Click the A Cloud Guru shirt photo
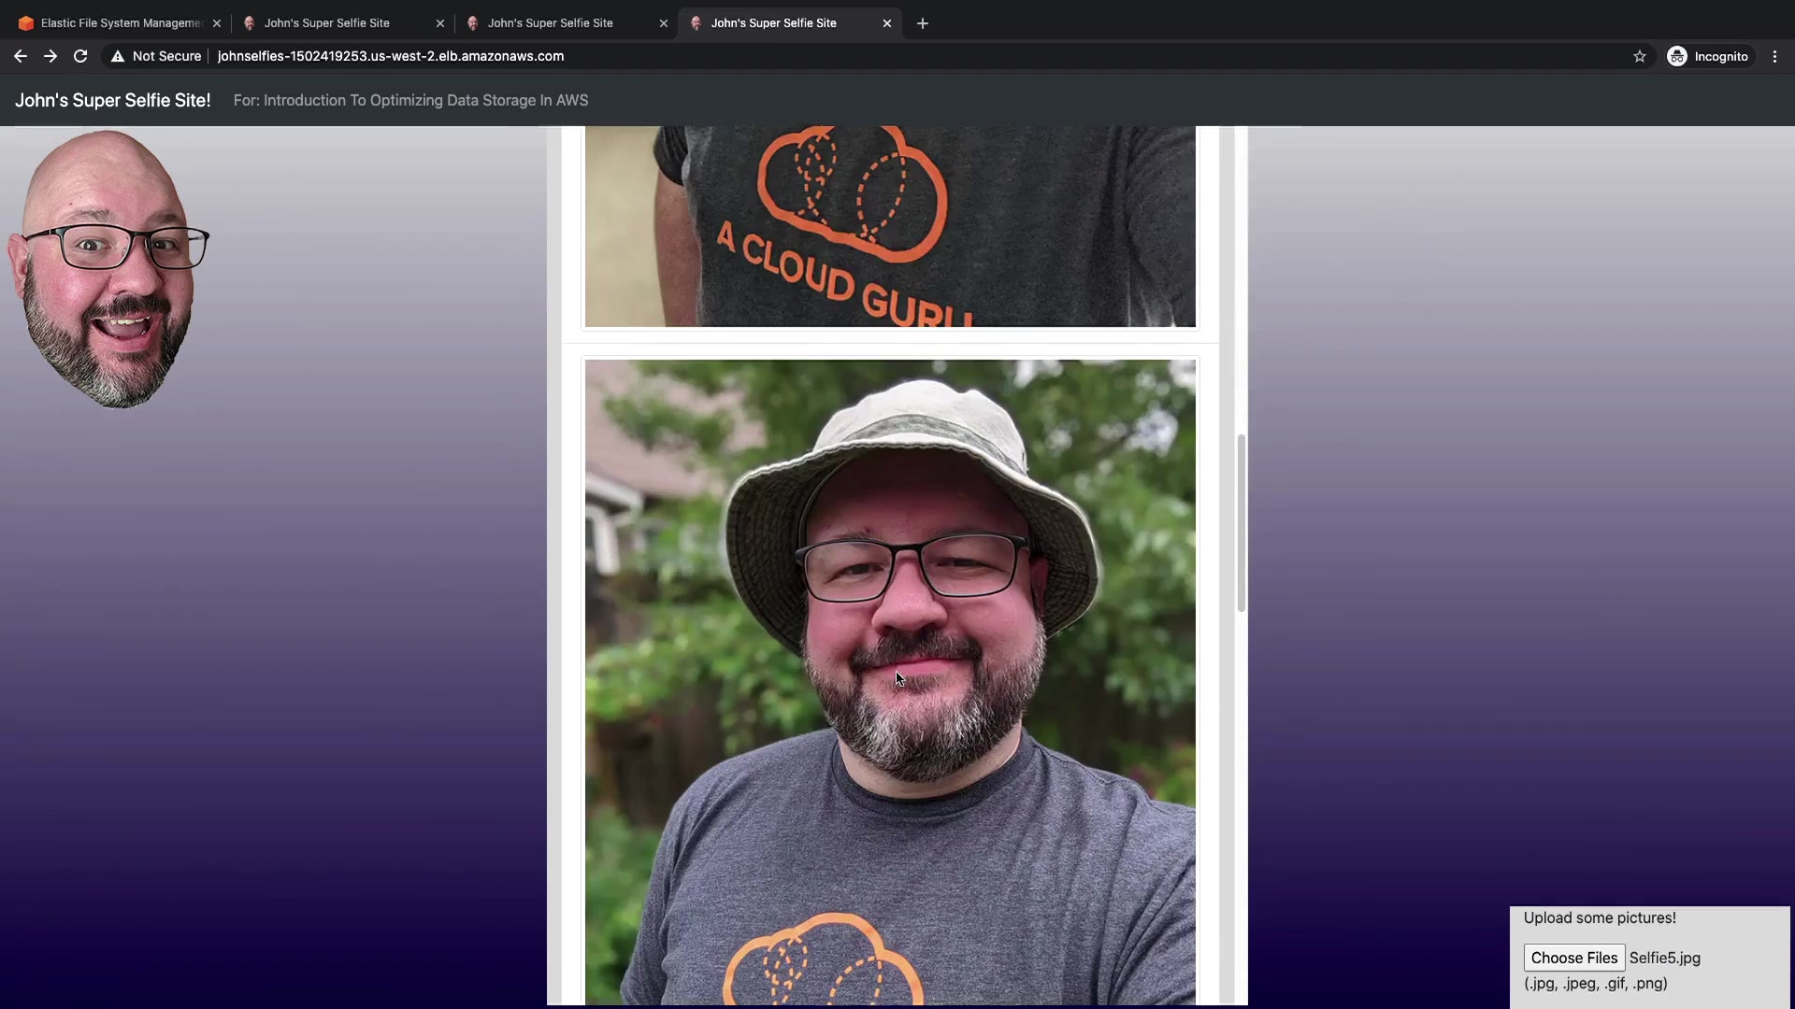Viewport: 1795px width, 1009px height. click(x=889, y=226)
